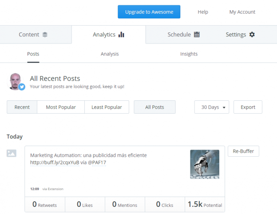Open the robot hand post thumbnail

tap(205, 164)
